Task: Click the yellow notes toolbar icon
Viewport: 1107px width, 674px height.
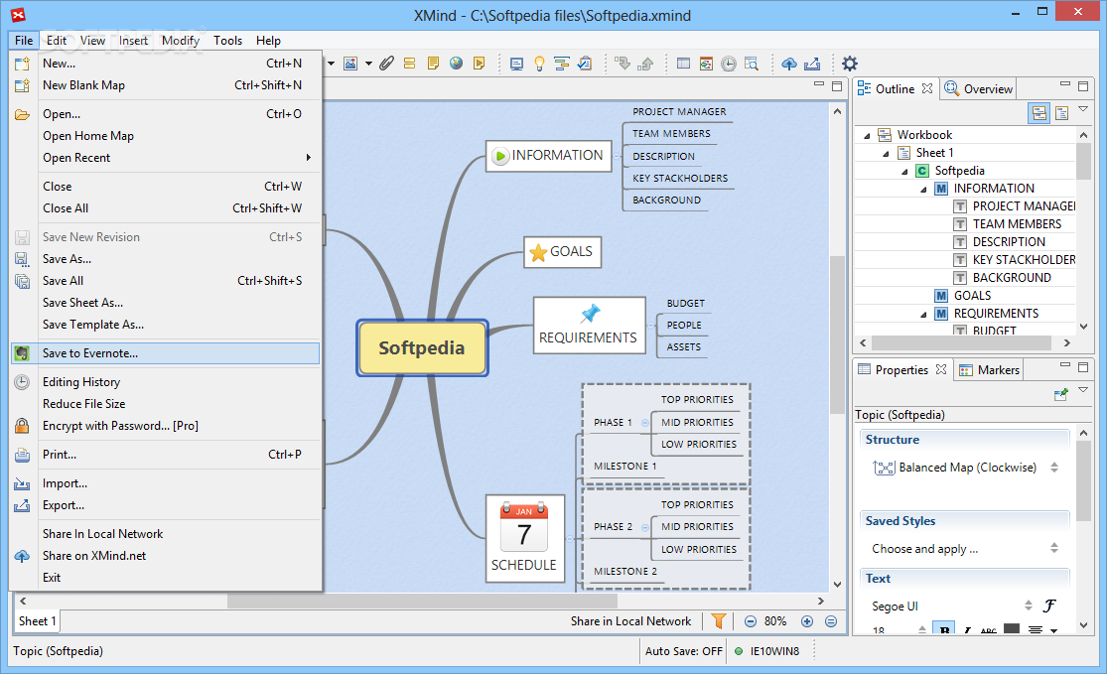Action: [x=433, y=64]
